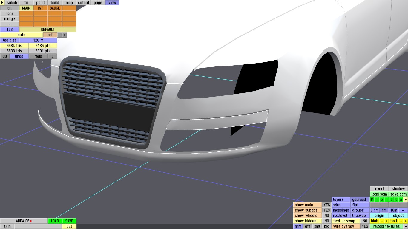The image size is (408, 229).
Task: Select all layers with the all button
Action: (10, 8)
